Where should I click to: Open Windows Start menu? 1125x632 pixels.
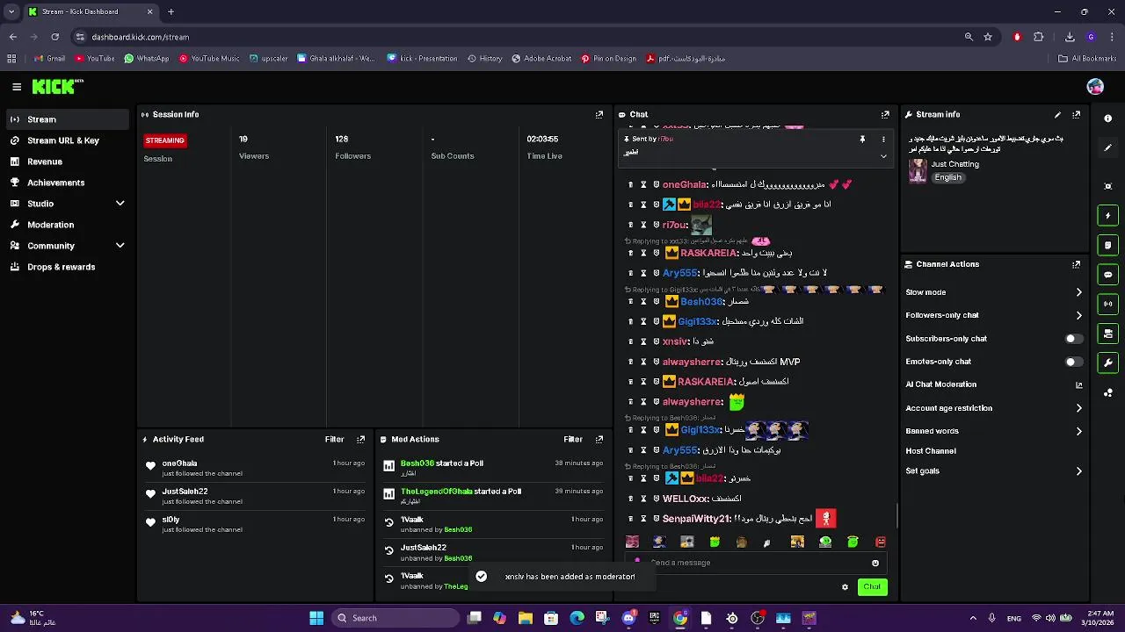(x=316, y=618)
